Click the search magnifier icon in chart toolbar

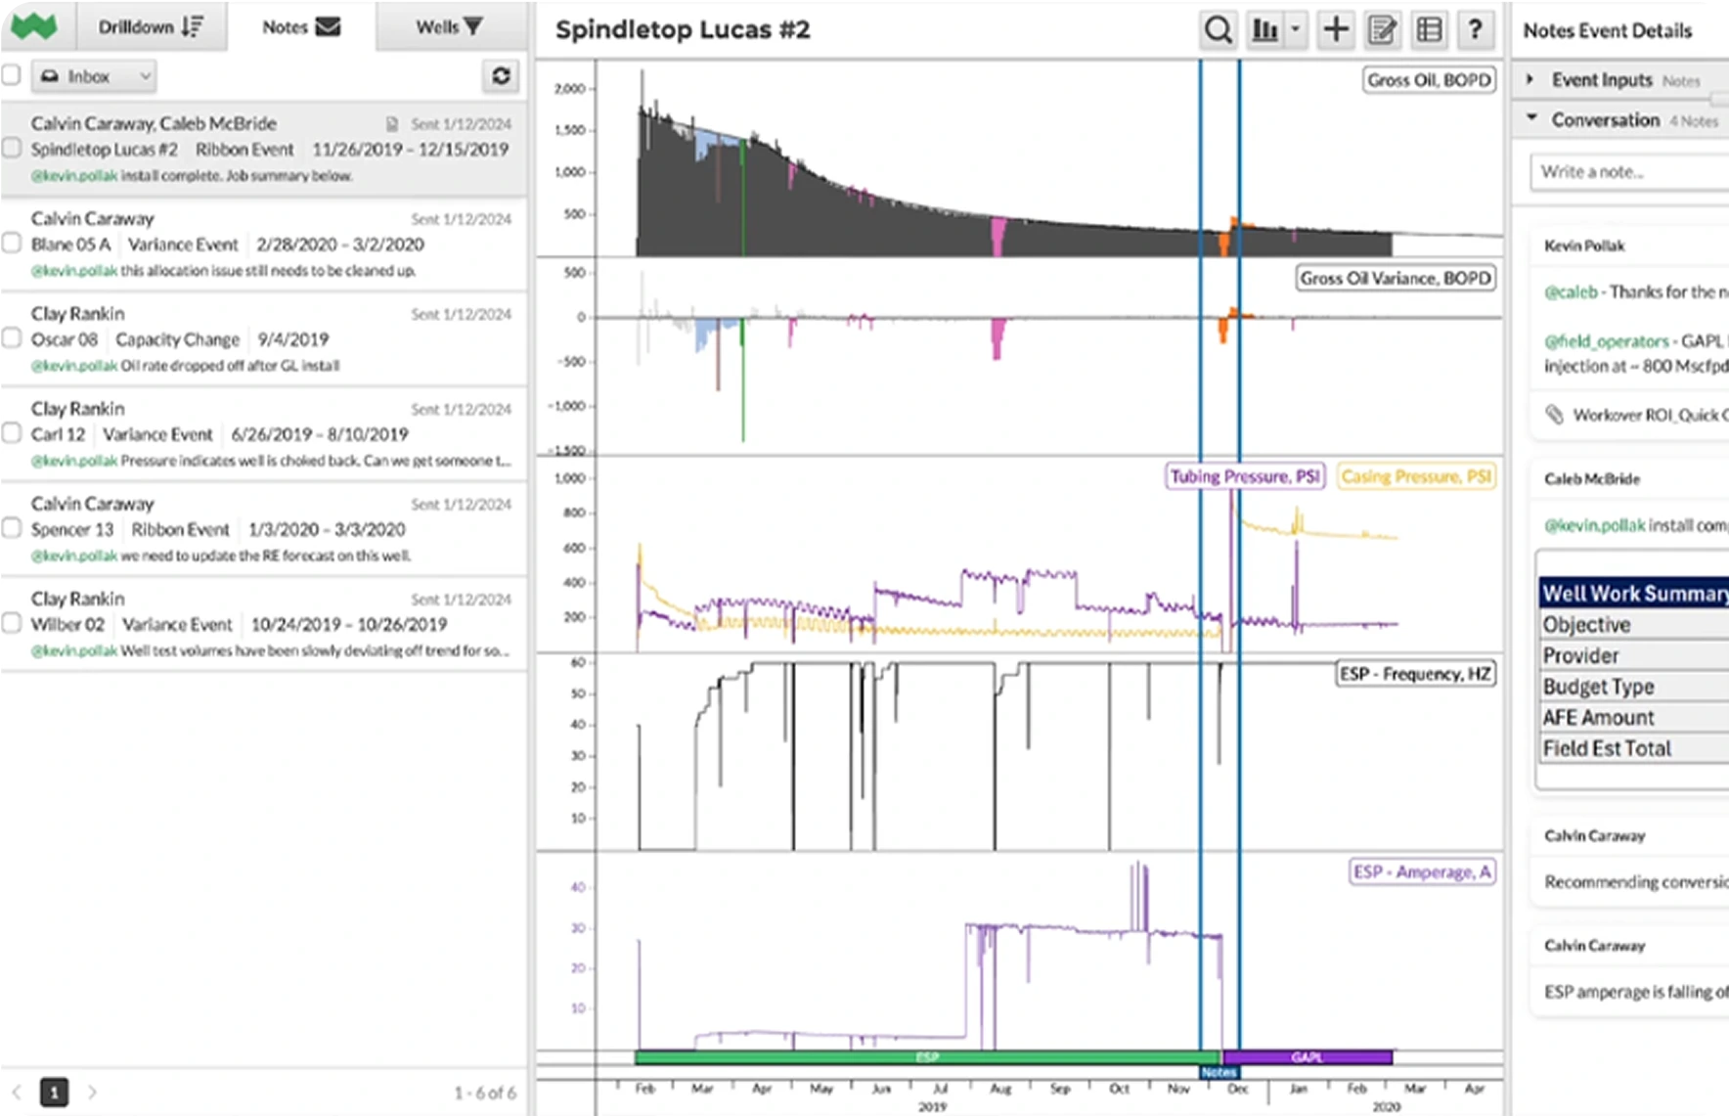(x=1218, y=29)
